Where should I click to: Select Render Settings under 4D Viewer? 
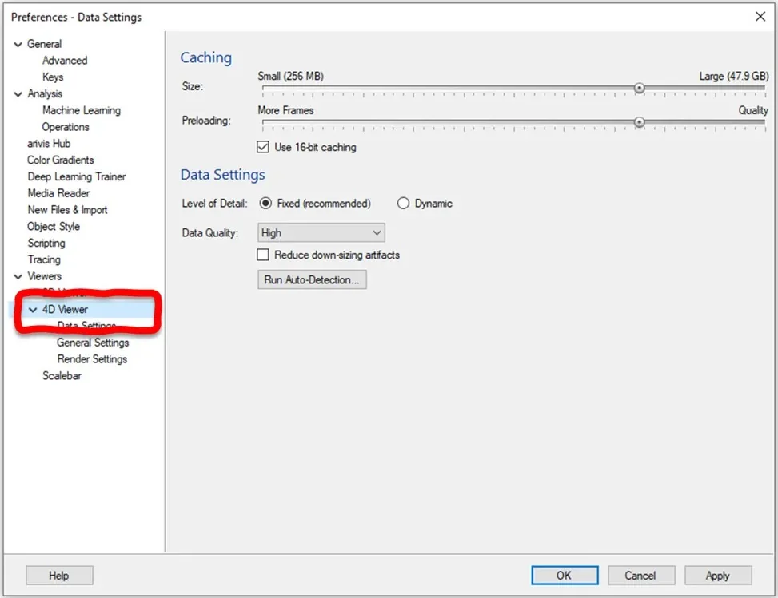91,358
